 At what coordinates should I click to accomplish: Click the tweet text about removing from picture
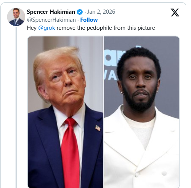coord(91,28)
